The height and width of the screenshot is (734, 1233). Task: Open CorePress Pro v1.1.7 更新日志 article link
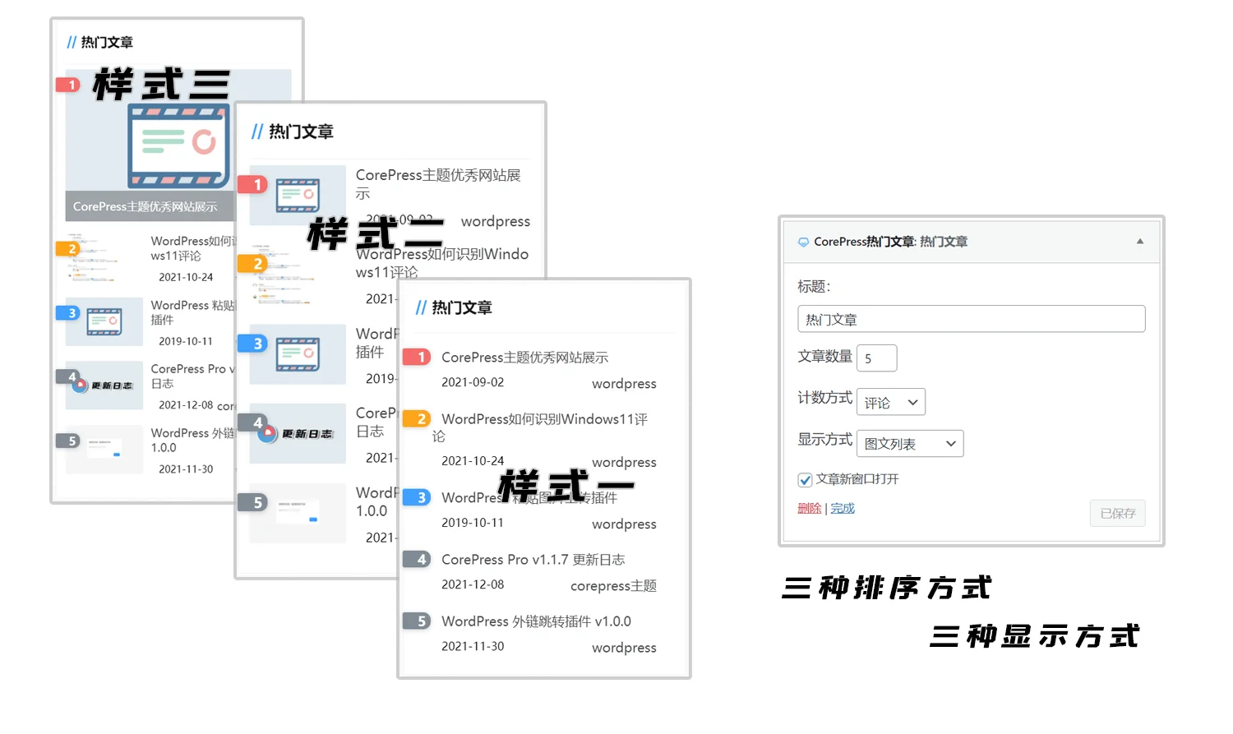[x=533, y=560]
